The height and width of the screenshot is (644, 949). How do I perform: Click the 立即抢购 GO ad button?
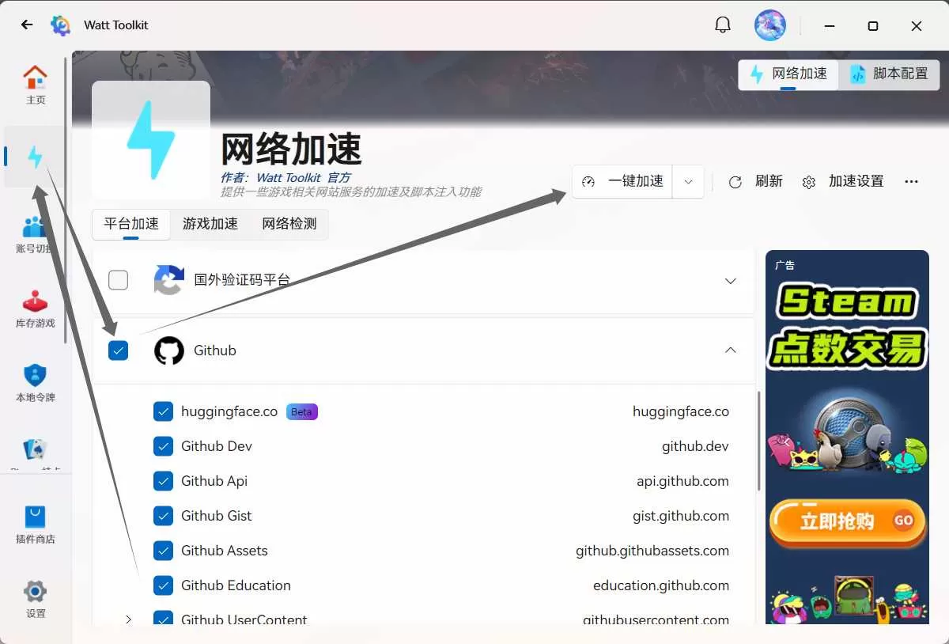click(847, 521)
